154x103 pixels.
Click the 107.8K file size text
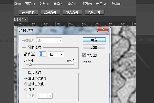click(x=87, y=62)
